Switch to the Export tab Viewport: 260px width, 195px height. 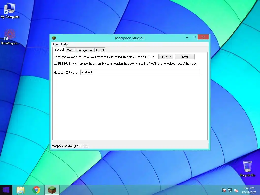[x=100, y=50]
